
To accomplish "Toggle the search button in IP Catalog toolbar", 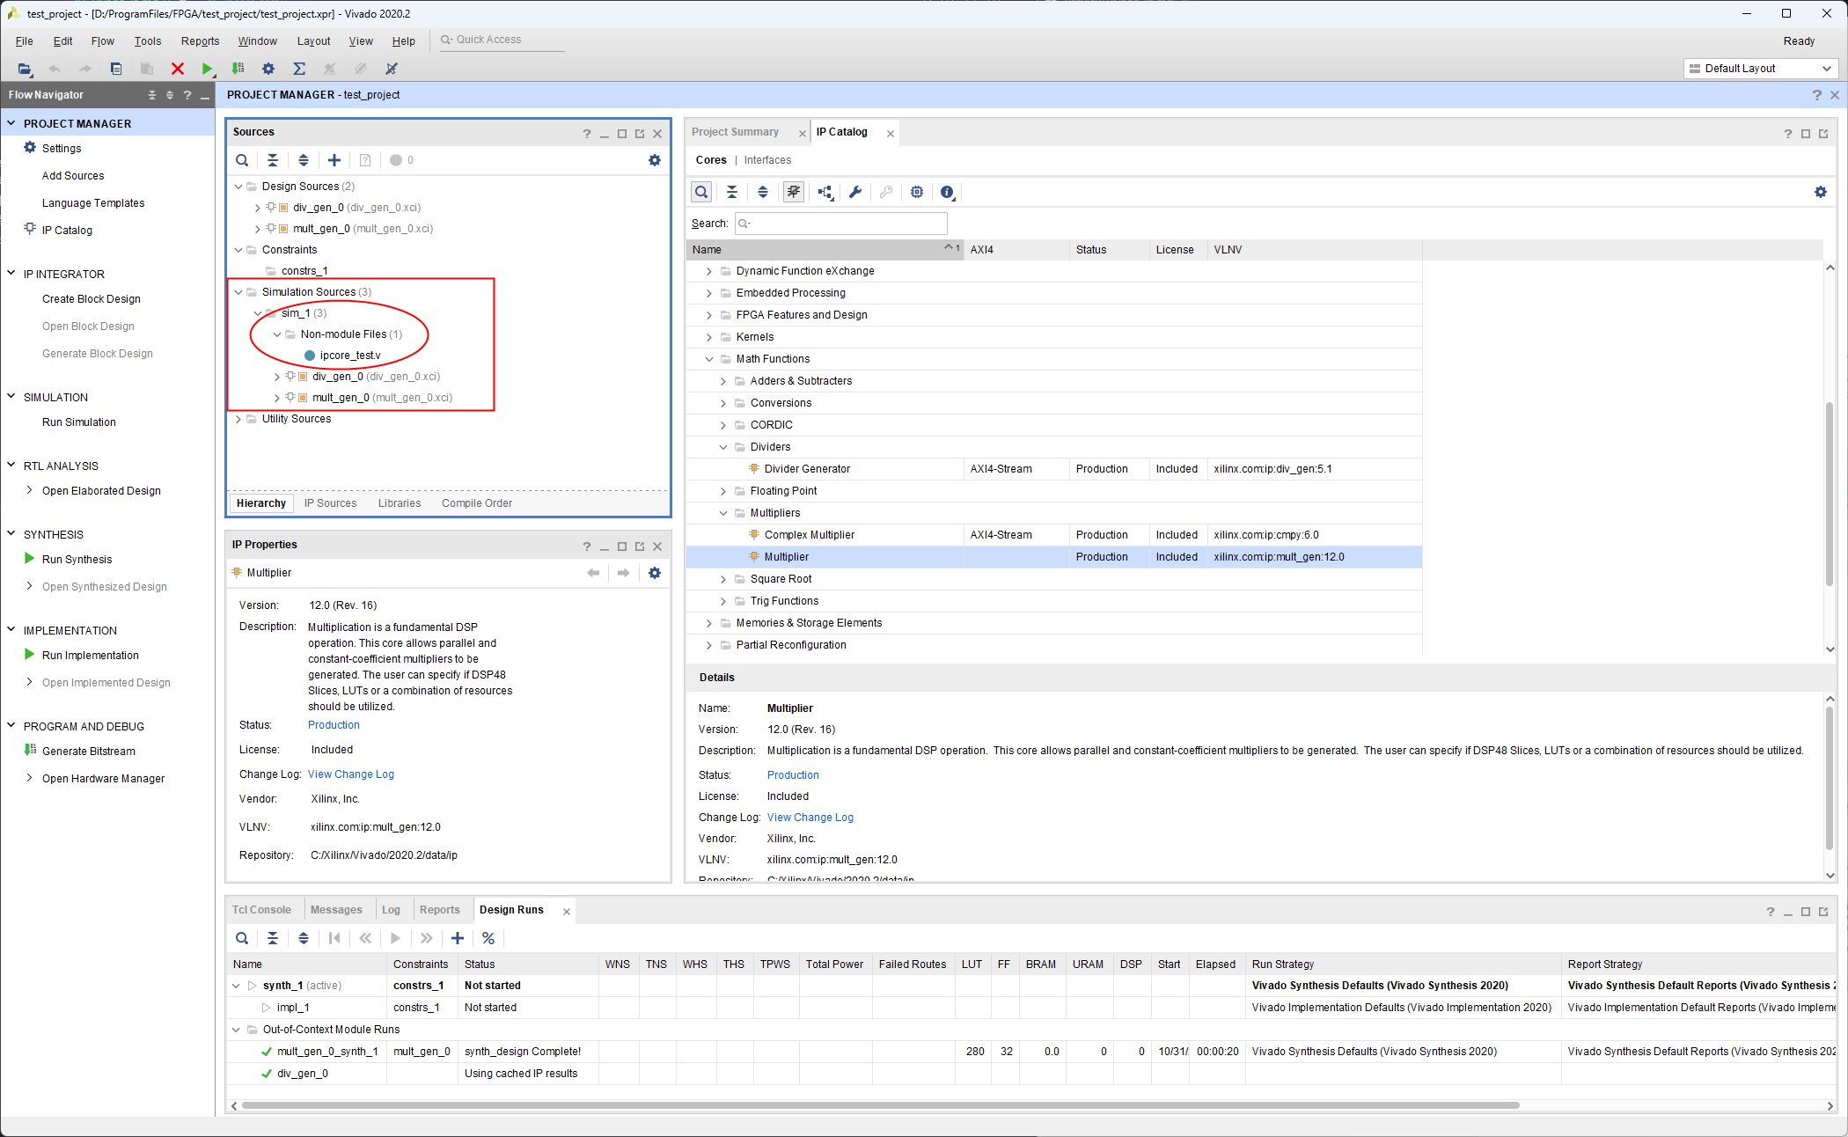I will pyautogui.click(x=700, y=192).
